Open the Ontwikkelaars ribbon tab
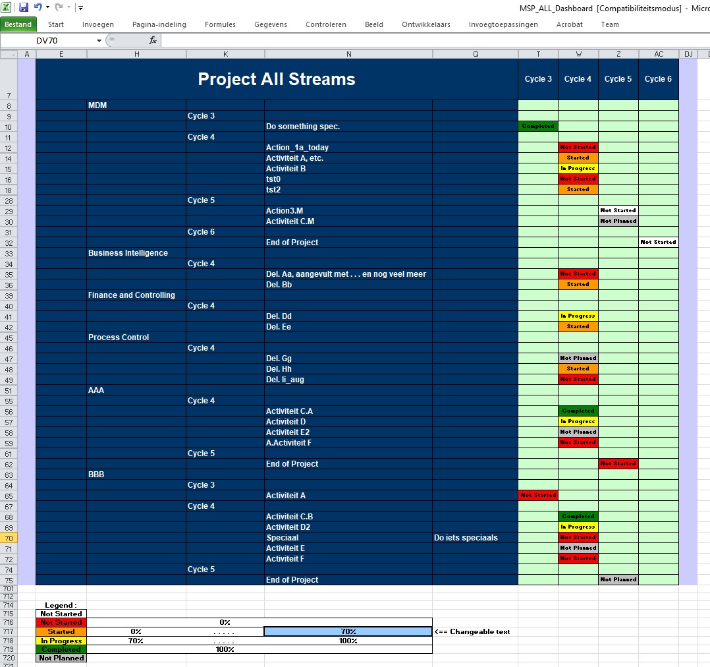The image size is (710, 667). tap(426, 24)
